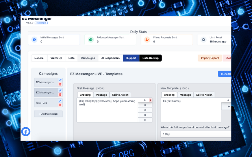Select variant A of First Message greeting
This screenshot has width=252, height=157.
coord(145,100)
